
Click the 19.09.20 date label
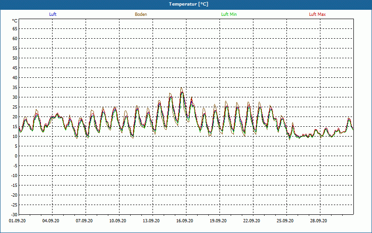(218, 221)
